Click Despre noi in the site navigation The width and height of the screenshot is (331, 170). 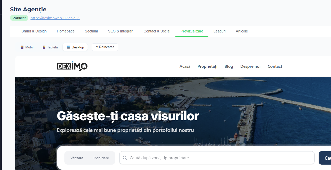tap(250, 66)
